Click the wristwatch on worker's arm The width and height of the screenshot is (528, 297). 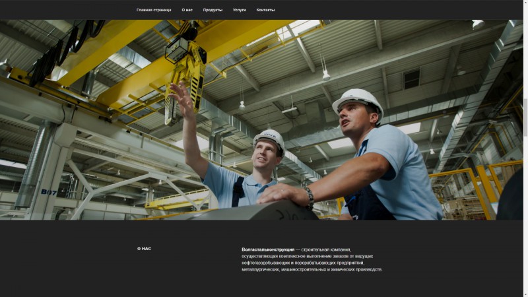310,197
